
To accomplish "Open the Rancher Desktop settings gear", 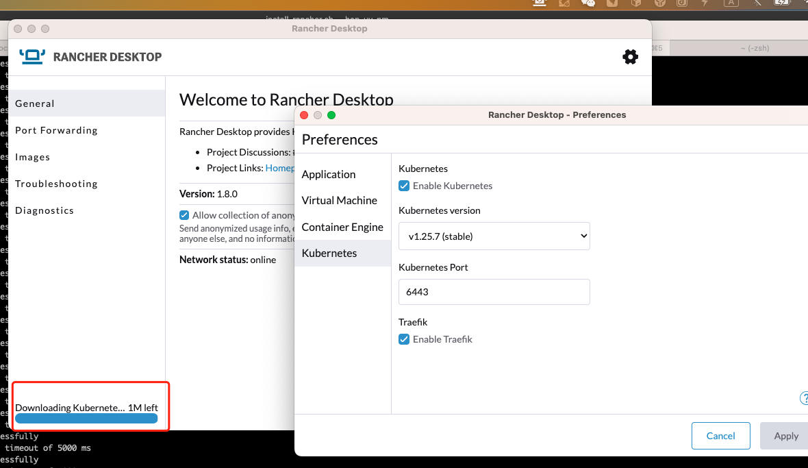I will click(630, 57).
